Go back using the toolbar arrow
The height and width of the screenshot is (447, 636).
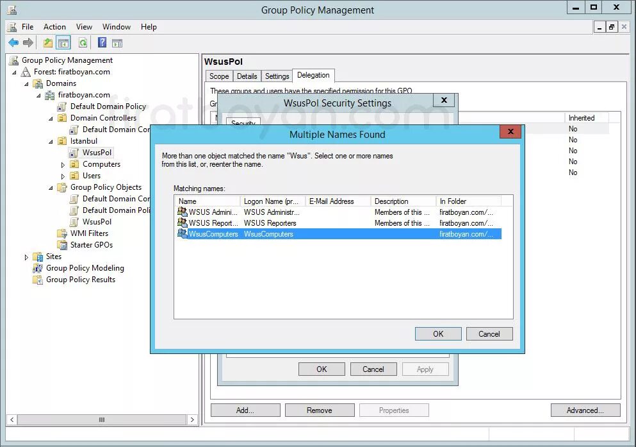click(13, 42)
